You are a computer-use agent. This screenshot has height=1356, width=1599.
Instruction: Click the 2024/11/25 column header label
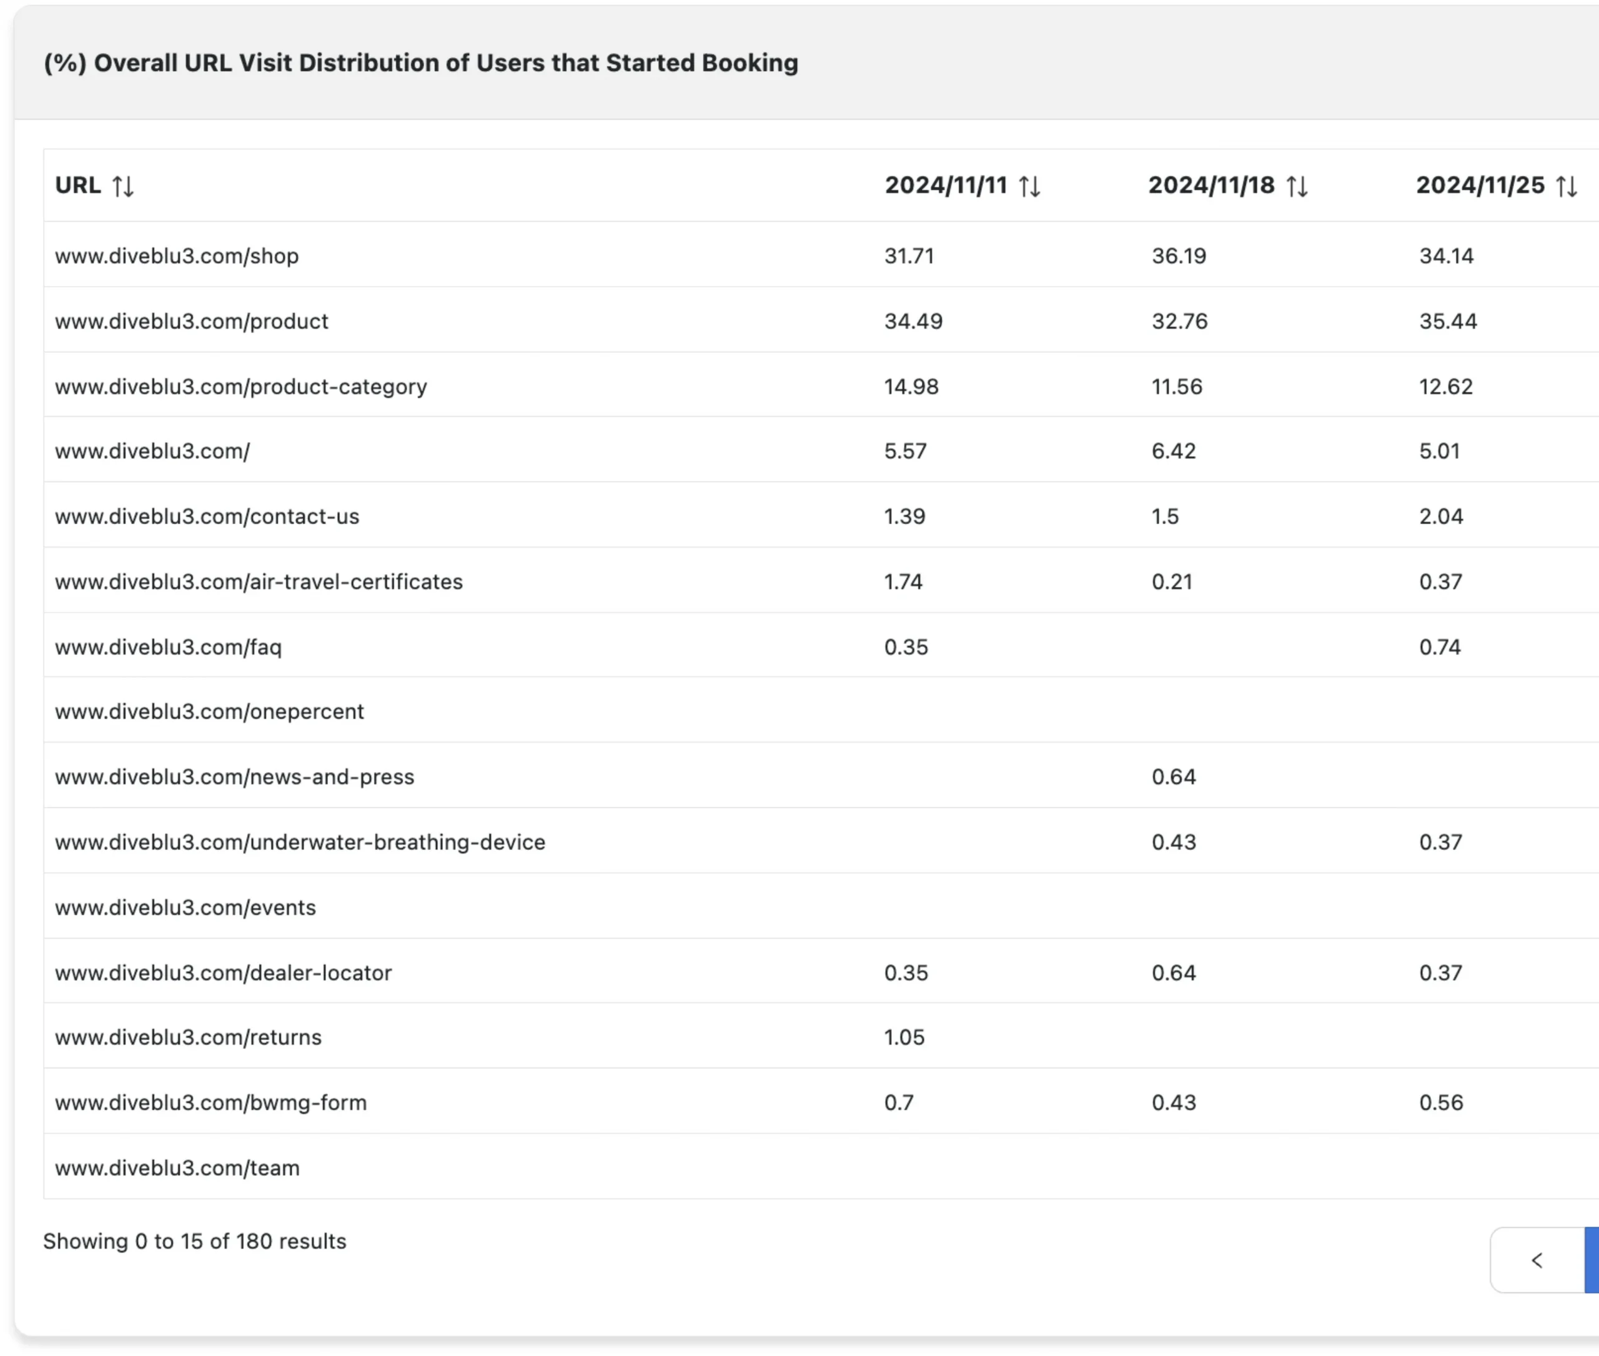1480,186
